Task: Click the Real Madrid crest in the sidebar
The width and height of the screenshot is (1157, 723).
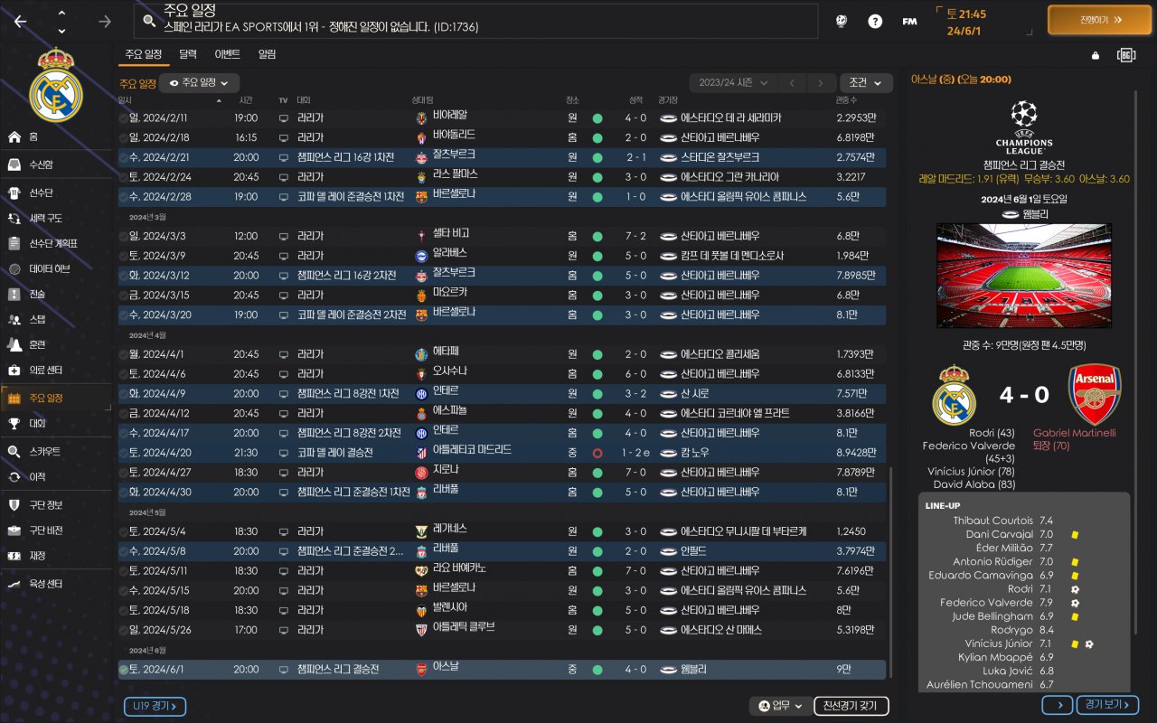Action: [56, 85]
